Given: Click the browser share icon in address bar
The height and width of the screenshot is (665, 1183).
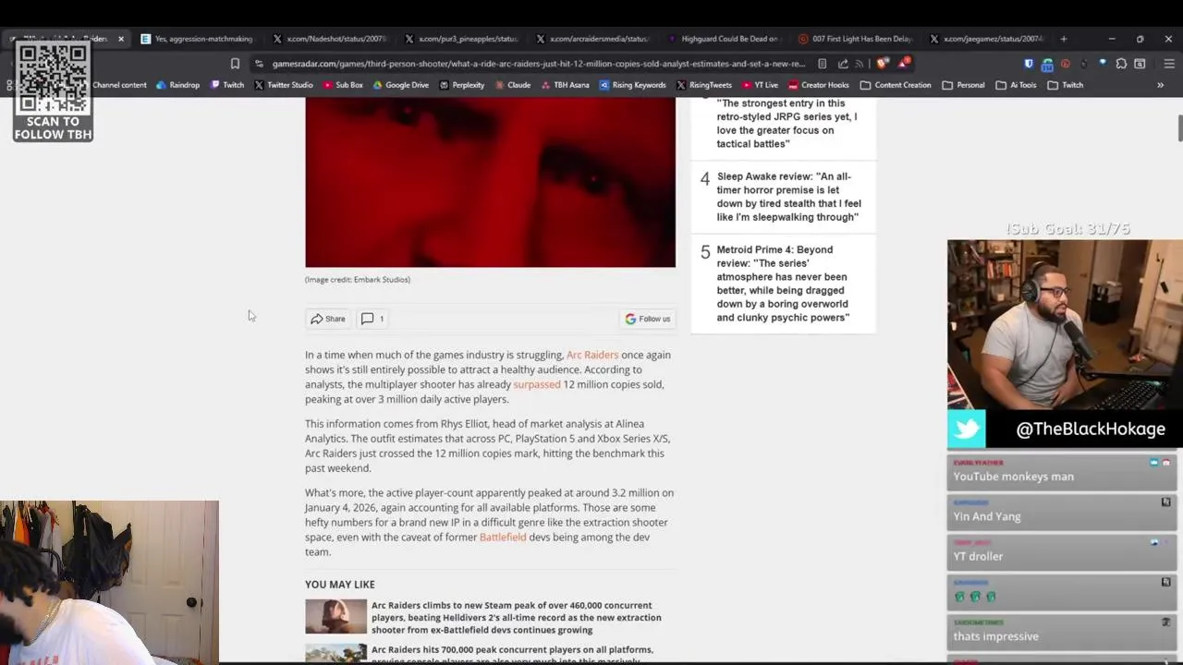Looking at the screenshot, I should 843,64.
